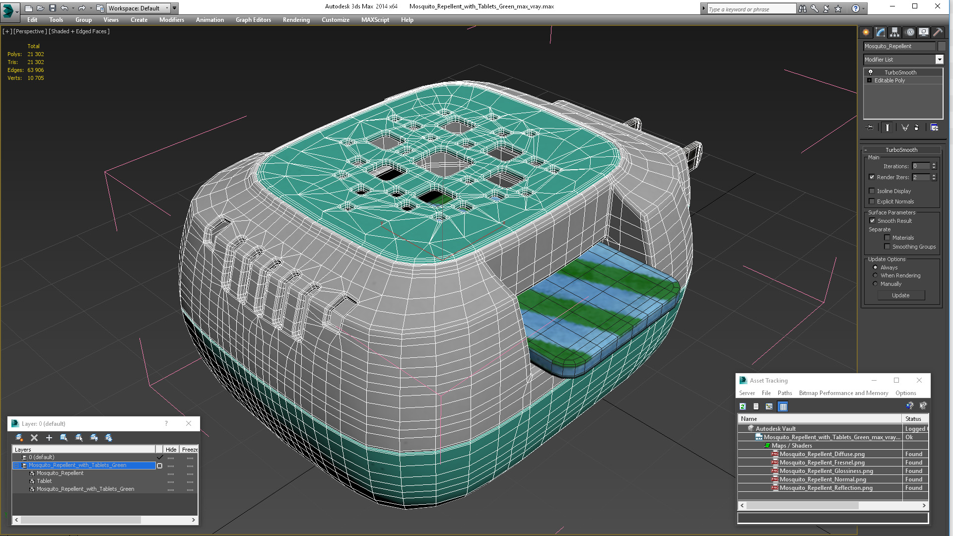Click the Pin Stack icon
Image resolution: width=953 pixels, height=536 pixels.
pyautogui.click(x=870, y=128)
